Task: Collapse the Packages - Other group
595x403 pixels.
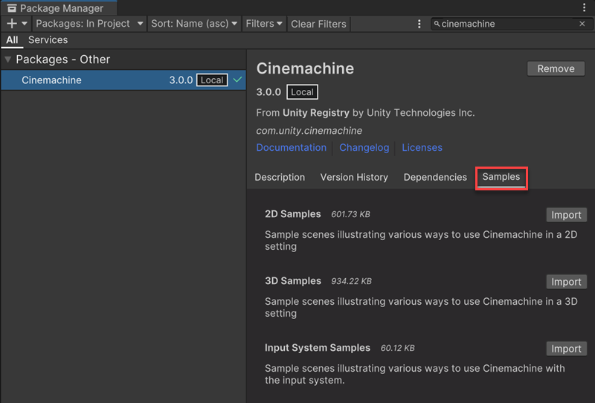Action: 8,59
